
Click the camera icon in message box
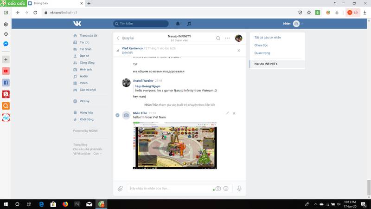click(218, 189)
